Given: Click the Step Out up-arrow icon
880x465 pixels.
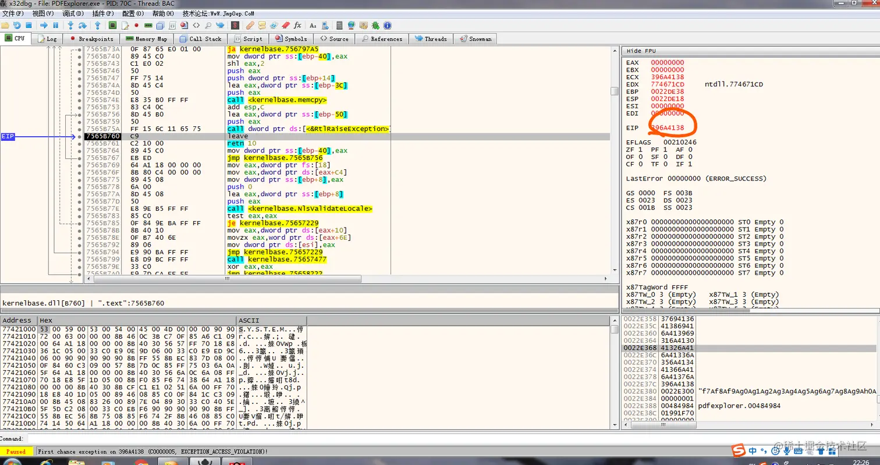Looking at the screenshot, I should [x=98, y=25].
